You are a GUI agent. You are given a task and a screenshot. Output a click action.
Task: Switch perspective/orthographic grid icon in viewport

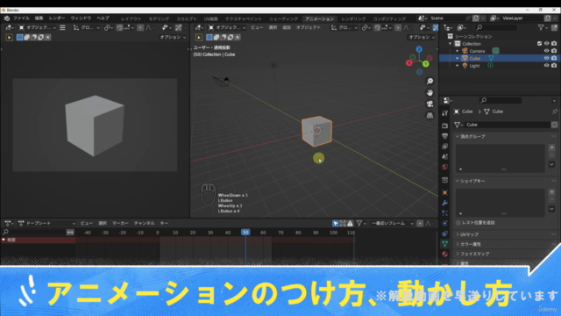430,115
